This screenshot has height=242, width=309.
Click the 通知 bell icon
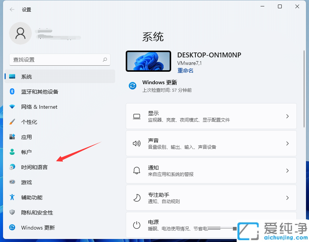point(137,171)
